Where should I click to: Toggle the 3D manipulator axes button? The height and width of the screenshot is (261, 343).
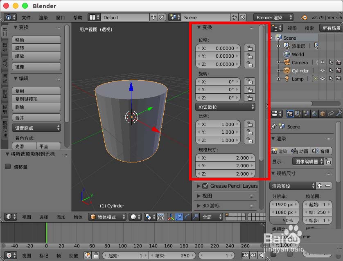click(x=171, y=217)
